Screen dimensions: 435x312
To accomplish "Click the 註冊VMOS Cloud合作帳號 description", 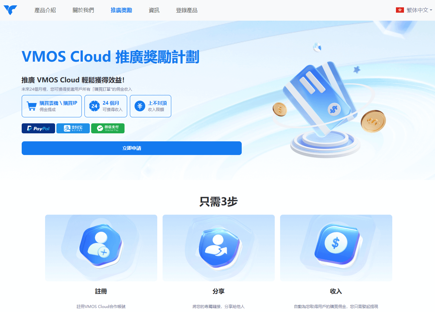I will pyautogui.click(x=101, y=306).
